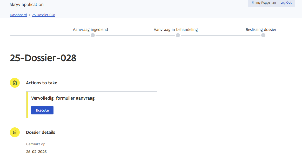The width and height of the screenshot is (302, 158).
Task: Select the Beslissing dossier step circle
Action: click(263, 35)
